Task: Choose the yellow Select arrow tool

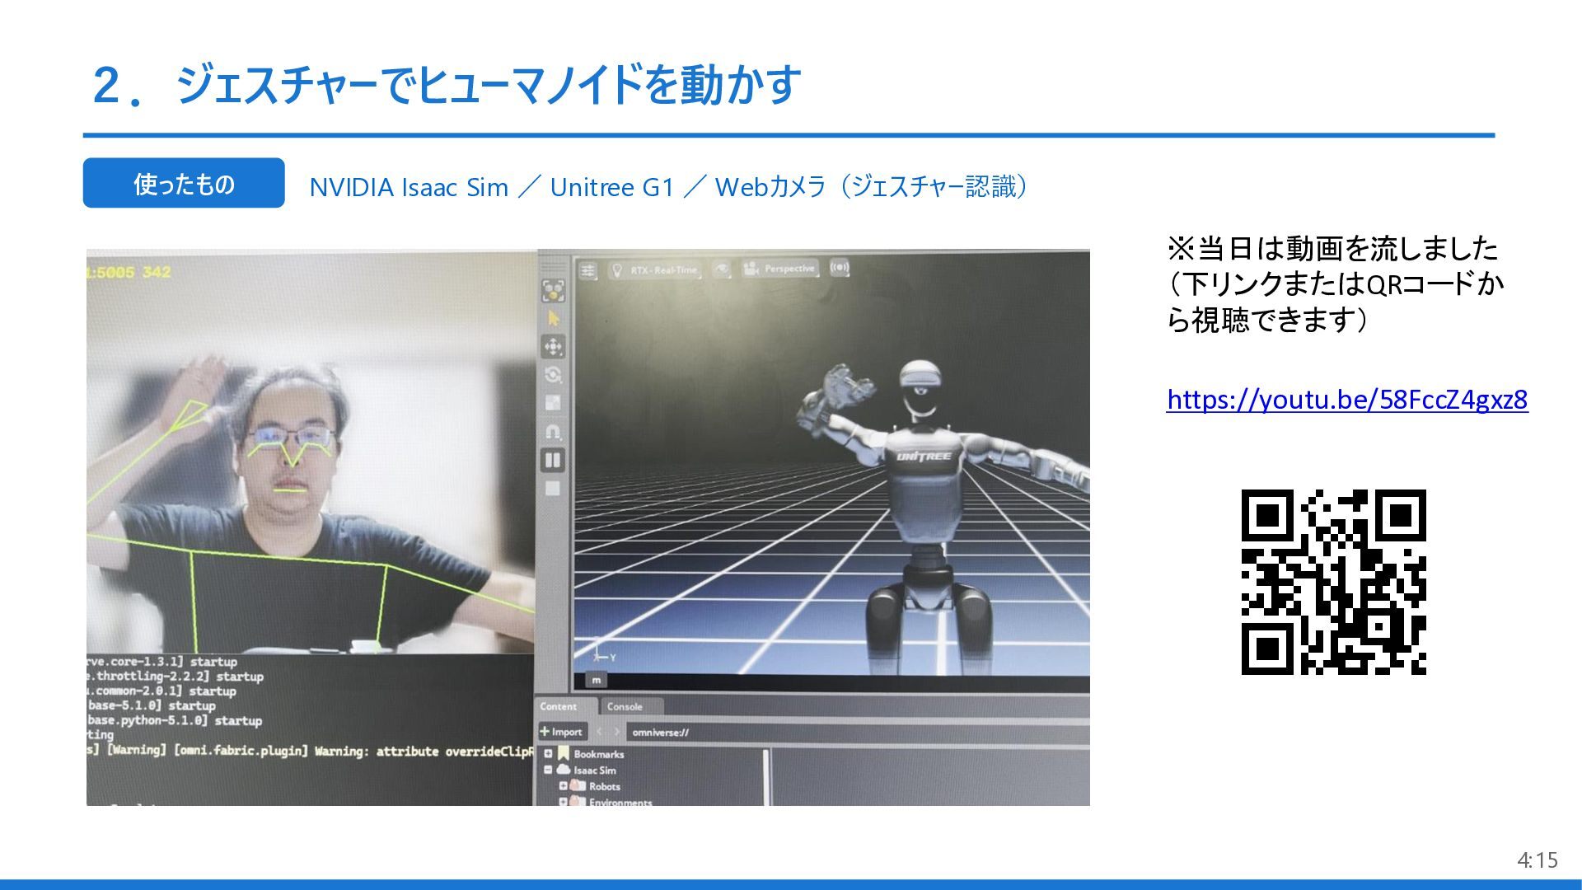Action: (x=553, y=318)
